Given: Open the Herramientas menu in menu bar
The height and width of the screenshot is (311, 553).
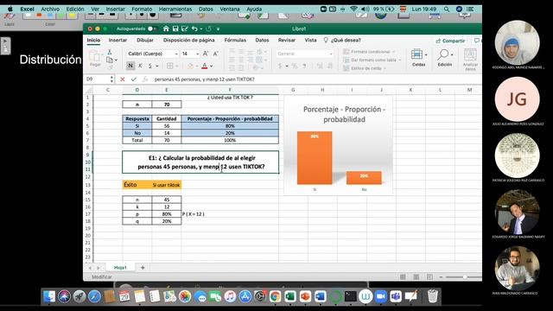Looking at the screenshot, I should click(175, 10).
